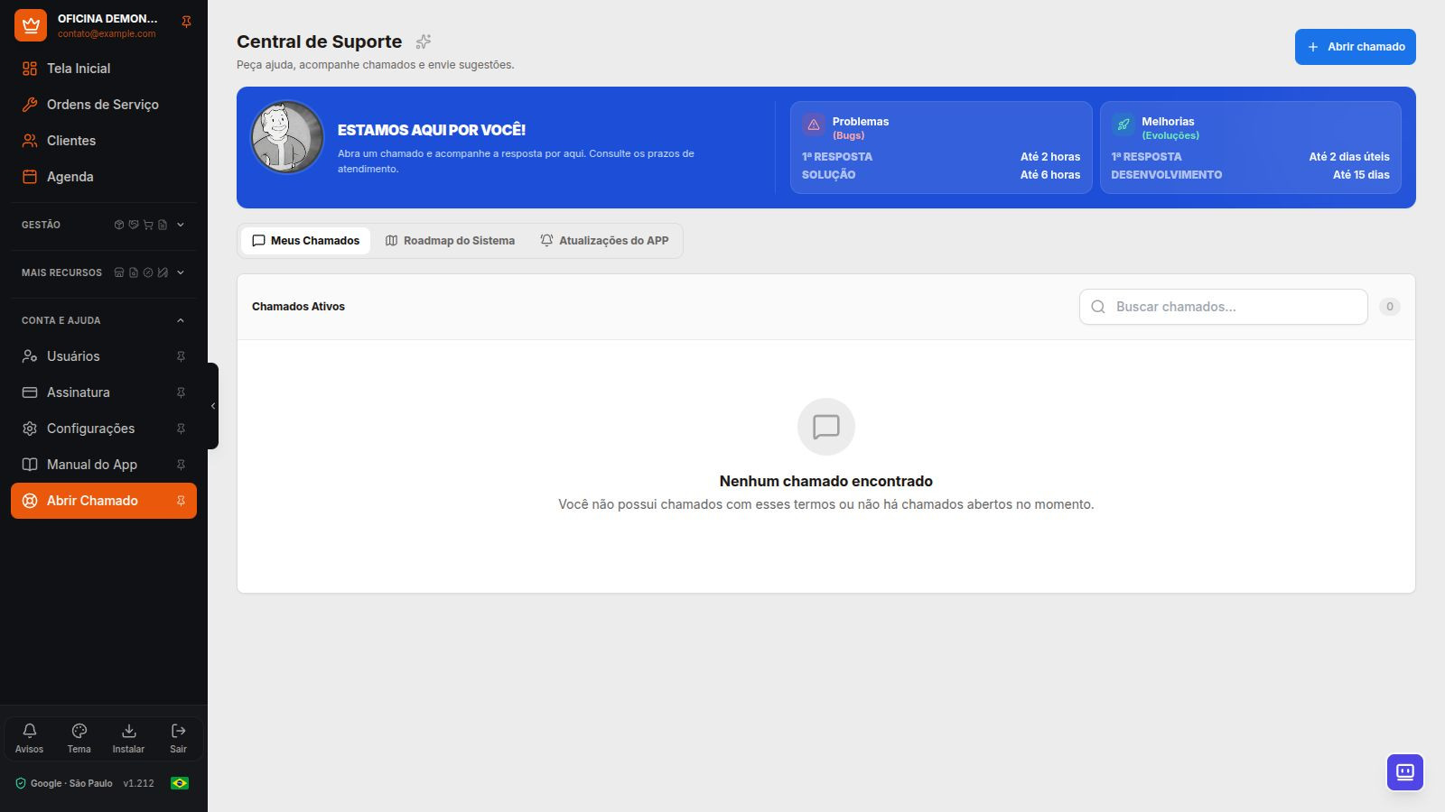
Task: Pin the sidebar using the header pin icon
Action: click(186, 22)
